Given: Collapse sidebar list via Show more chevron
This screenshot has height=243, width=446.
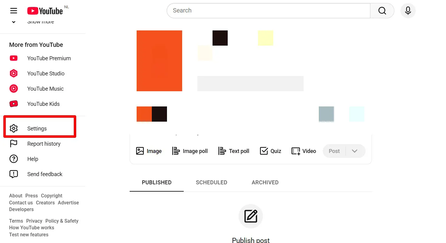Looking at the screenshot, I should [x=14, y=22].
